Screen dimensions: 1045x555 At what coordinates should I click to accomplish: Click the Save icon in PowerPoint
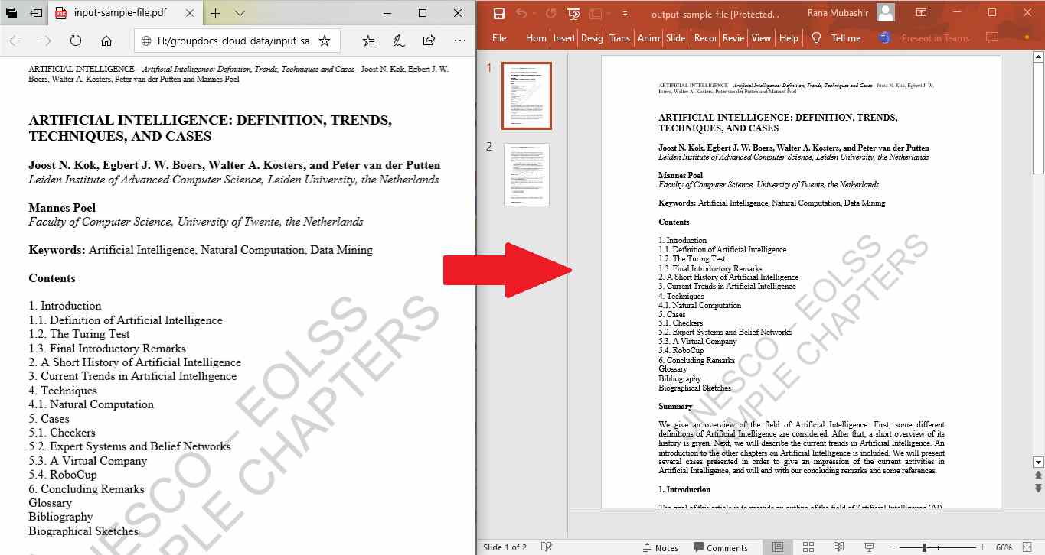(x=499, y=13)
